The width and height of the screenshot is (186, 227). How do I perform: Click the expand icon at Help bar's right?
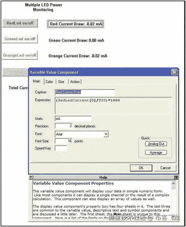pyautogui.click(x=176, y=177)
